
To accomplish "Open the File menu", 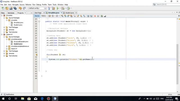I will [x=2, y=4].
